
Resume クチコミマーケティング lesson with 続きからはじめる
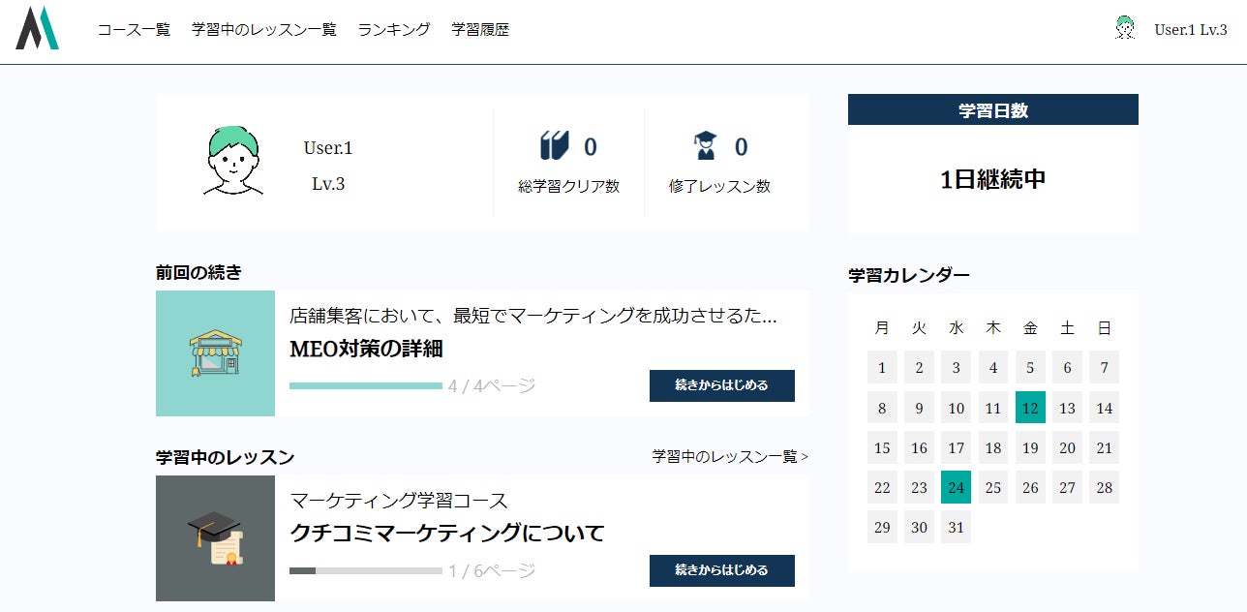721,570
